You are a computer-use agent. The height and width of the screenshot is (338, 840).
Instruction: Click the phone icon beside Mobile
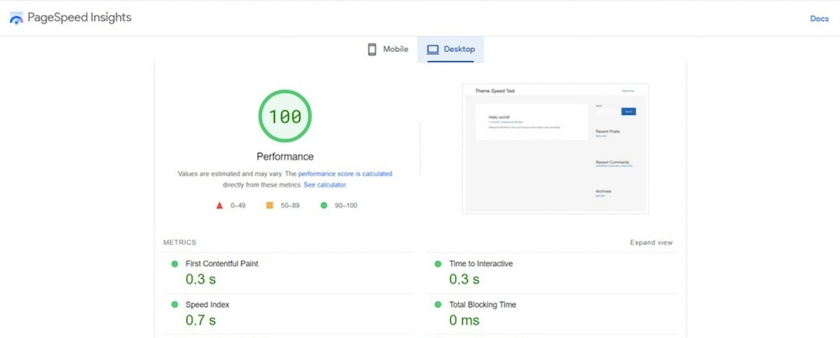click(x=372, y=49)
